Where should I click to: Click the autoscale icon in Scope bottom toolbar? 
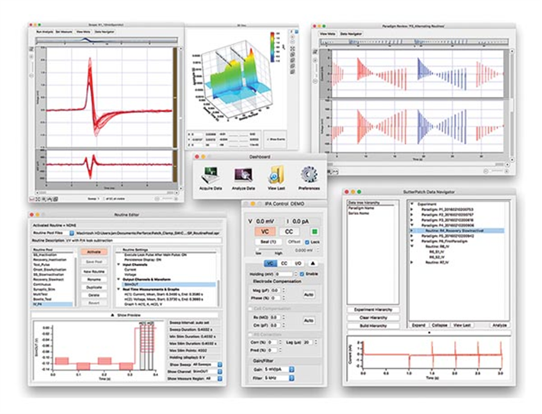pyautogui.click(x=37, y=199)
